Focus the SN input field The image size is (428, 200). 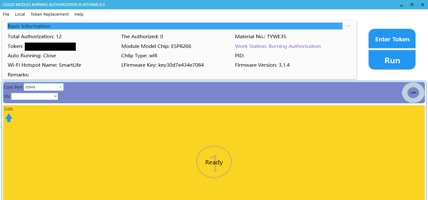(x=32, y=96)
